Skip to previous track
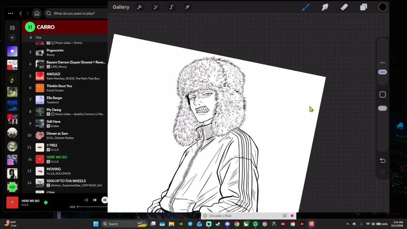This screenshot has height=229, width=407. (95, 200)
